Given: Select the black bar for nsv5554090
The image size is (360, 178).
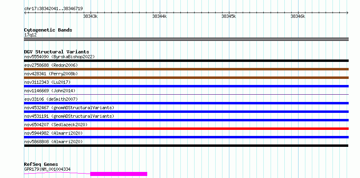Looking at the screenshot, I should pyautogui.click(x=186, y=61).
